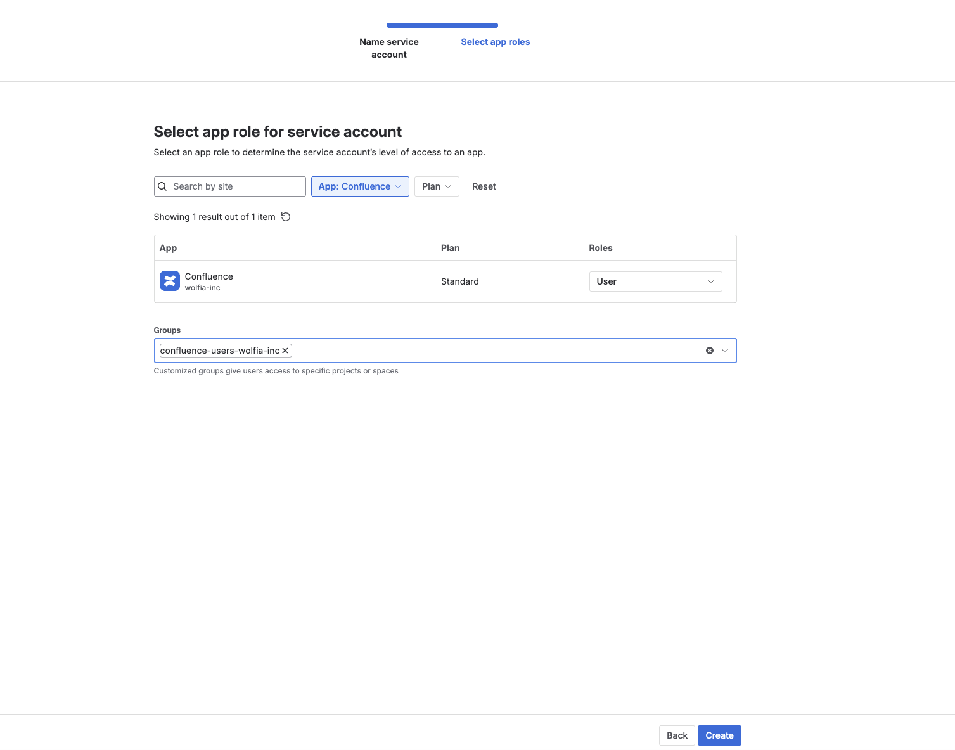The width and height of the screenshot is (955, 750).
Task: Click the confluence-users-wolfia-inc tag label
Action: pos(220,351)
